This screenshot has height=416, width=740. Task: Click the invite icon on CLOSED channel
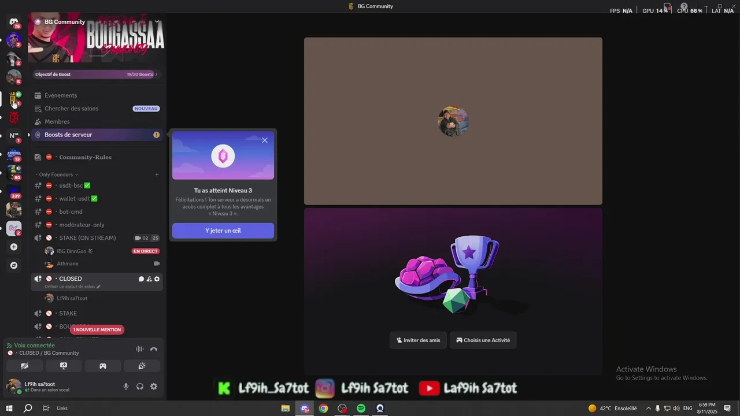149,279
